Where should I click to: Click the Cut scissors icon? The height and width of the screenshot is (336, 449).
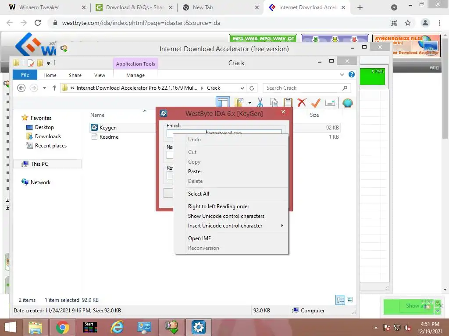tap(260, 102)
